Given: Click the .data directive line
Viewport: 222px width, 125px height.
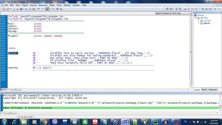Looking at the screenshot, I should tap(11, 48).
